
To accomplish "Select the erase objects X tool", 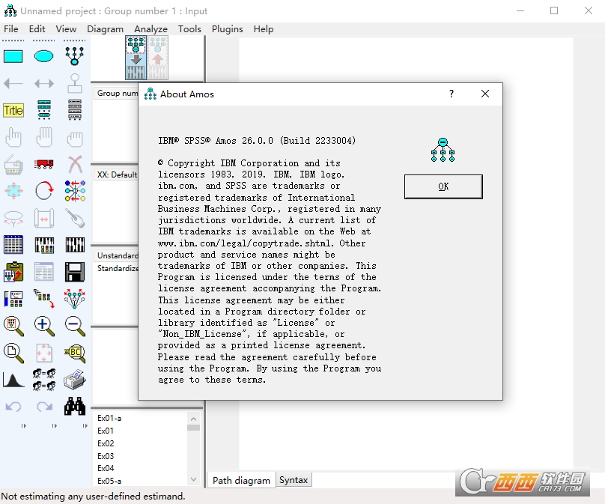I will pos(75,164).
